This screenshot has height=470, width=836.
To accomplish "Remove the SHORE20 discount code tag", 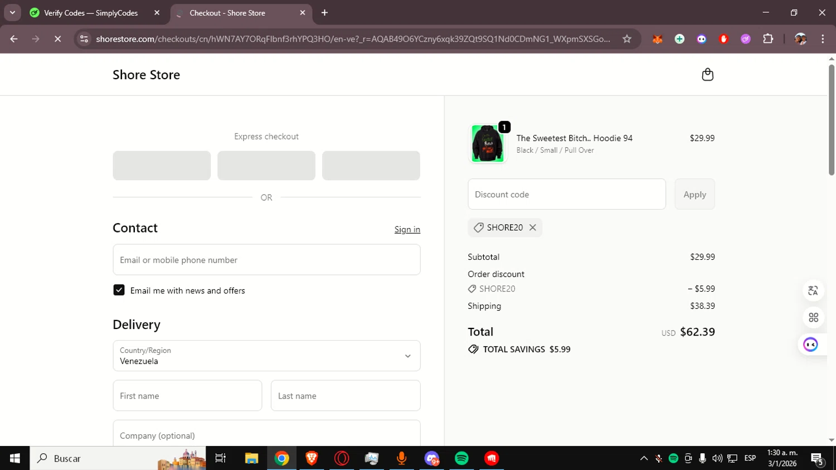I will click(x=533, y=227).
